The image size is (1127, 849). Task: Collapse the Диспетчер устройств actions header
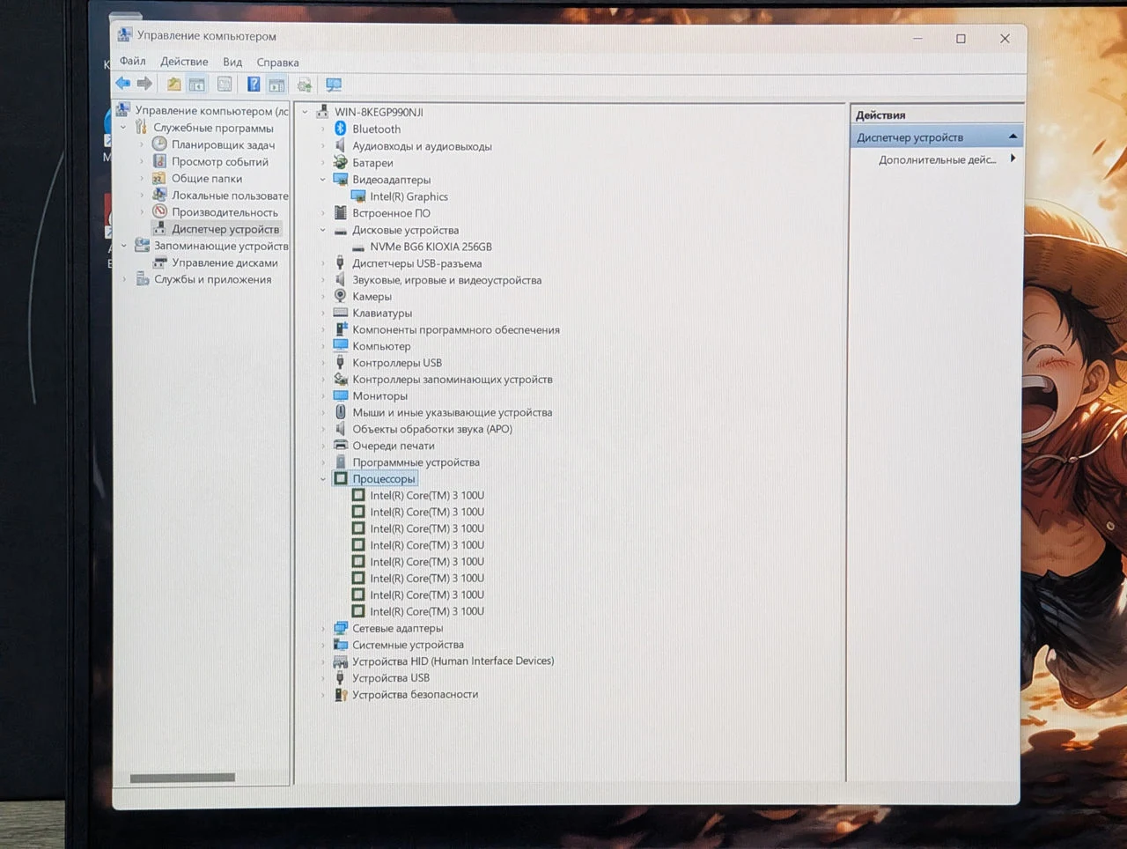coord(1013,137)
